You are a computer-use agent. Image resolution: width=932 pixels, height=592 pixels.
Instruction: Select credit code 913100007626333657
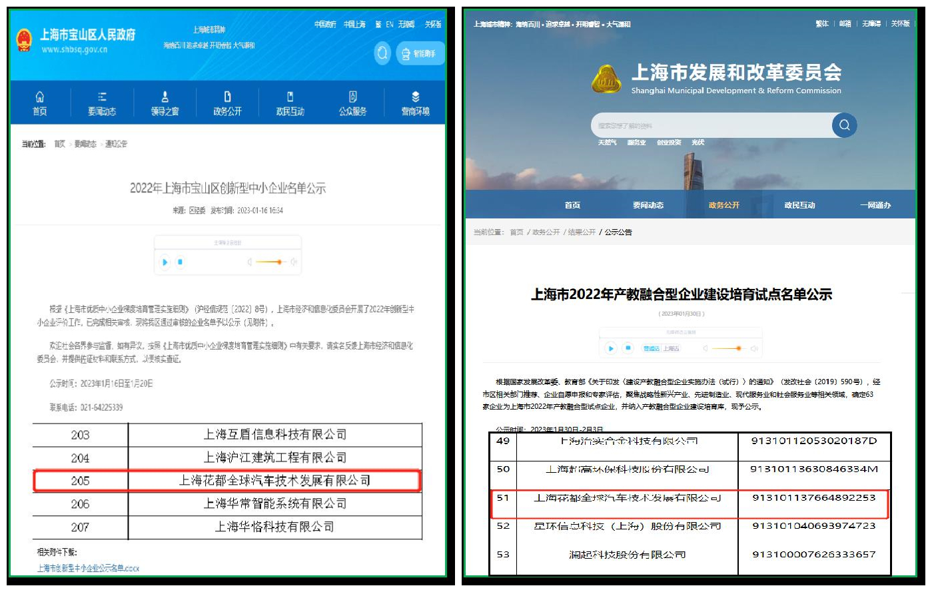(814, 554)
